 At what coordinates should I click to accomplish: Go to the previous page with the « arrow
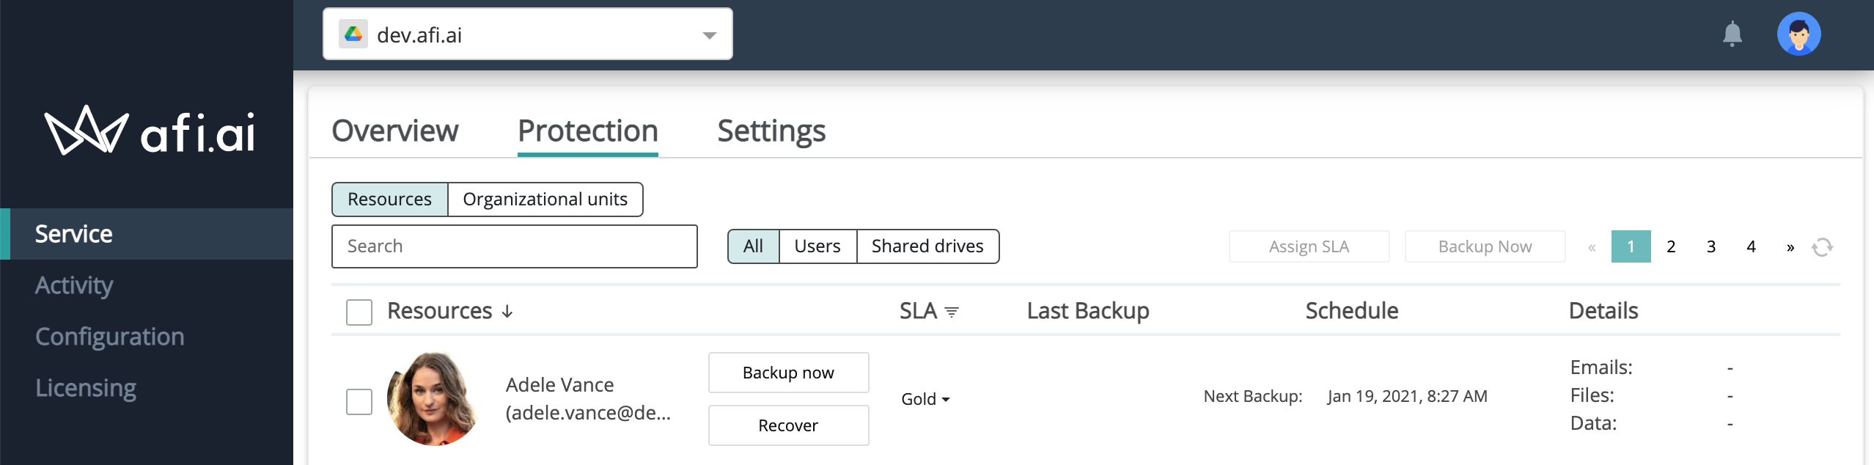(x=1592, y=247)
